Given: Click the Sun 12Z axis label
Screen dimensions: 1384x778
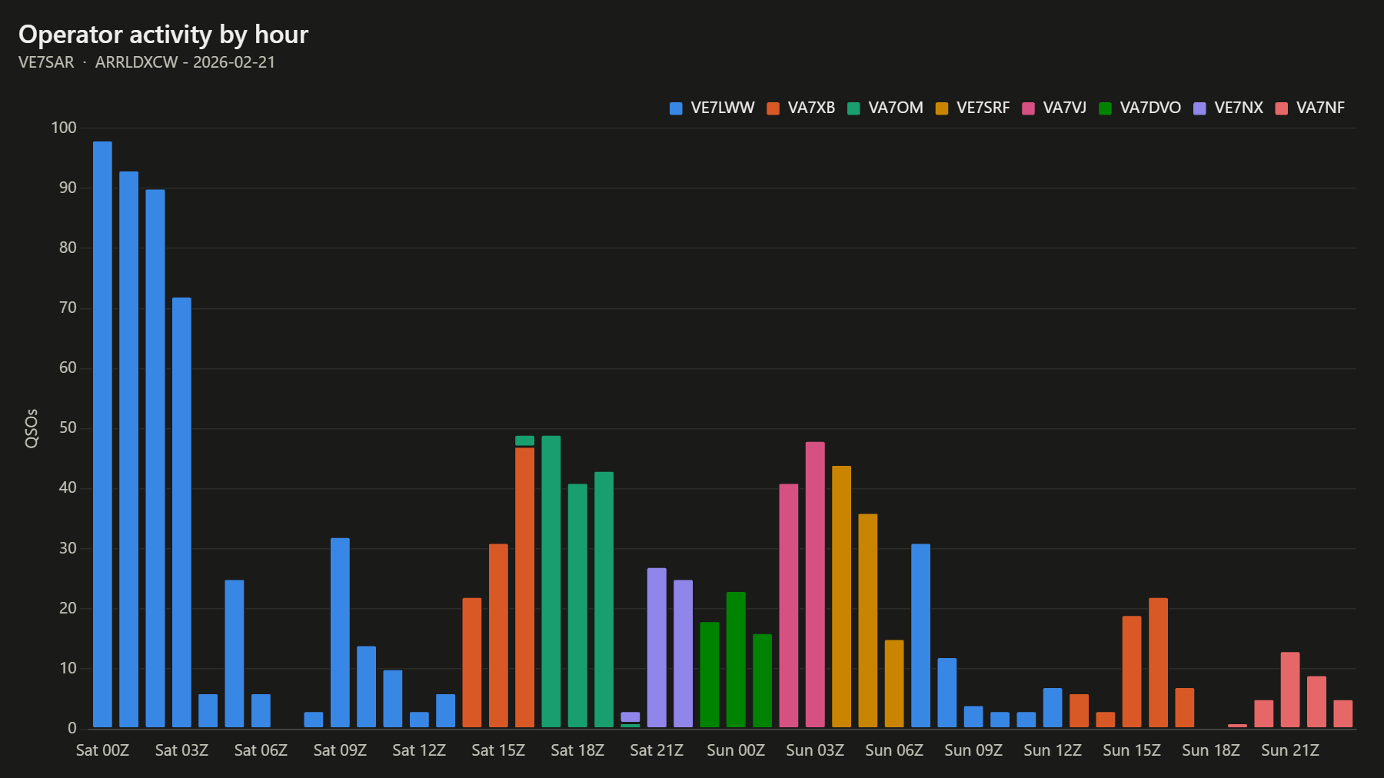Looking at the screenshot, I should click(x=1053, y=750).
